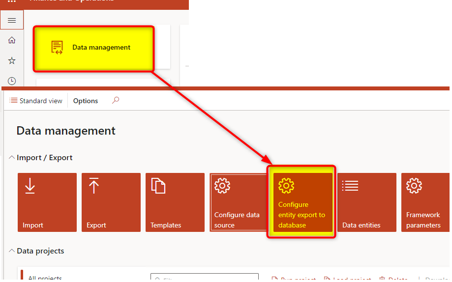Screen dimensions: 452x282
Task: Collapse the Import / Export section
Action: pyautogui.click(x=11, y=158)
